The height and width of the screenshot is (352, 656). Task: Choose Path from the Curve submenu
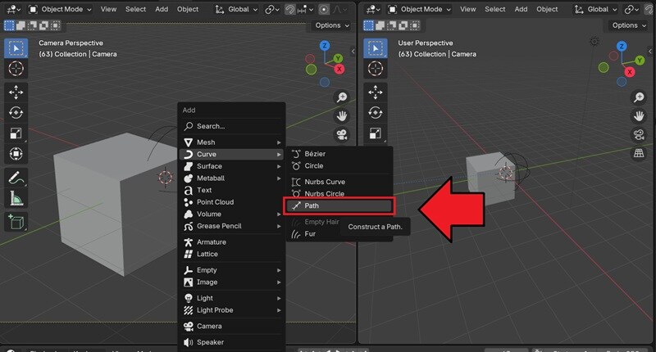click(339, 205)
